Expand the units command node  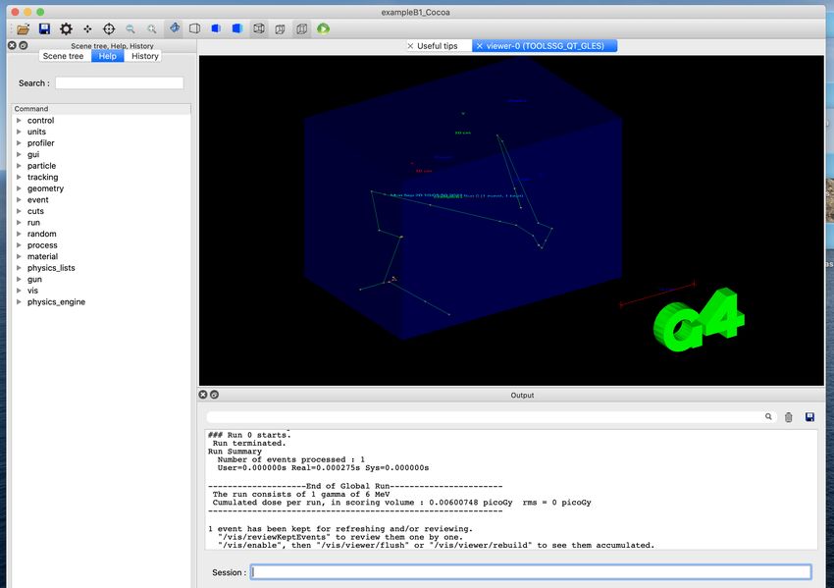pyautogui.click(x=19, y=132)
